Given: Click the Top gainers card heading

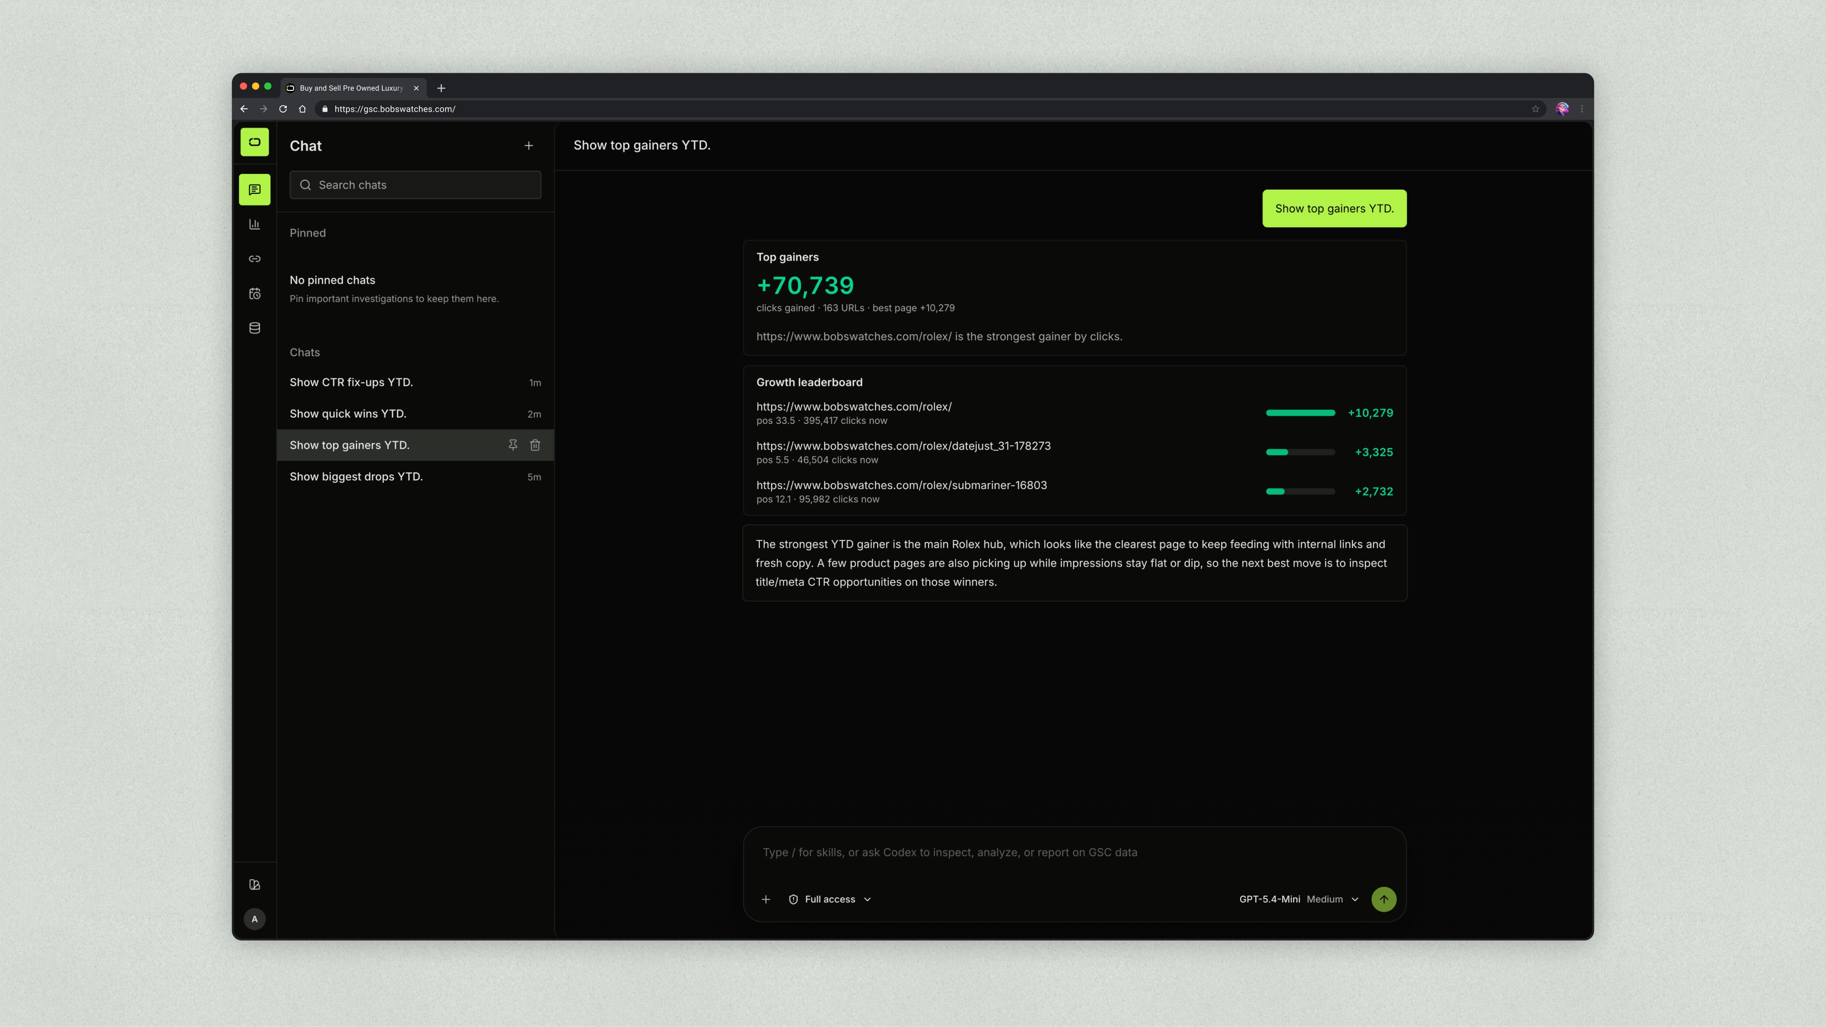Looking at the screenshot, I should click(787, 257).
